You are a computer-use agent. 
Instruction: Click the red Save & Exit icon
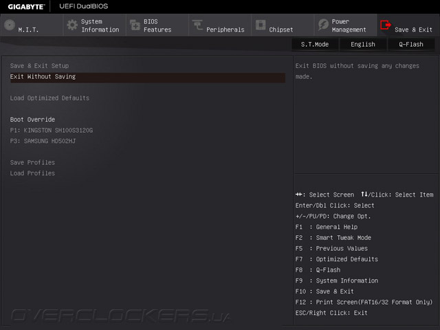(386, 25)
